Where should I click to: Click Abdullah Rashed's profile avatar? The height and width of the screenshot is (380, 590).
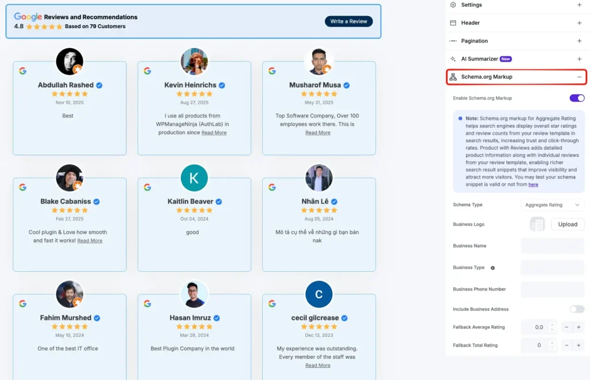pos(70,62)
